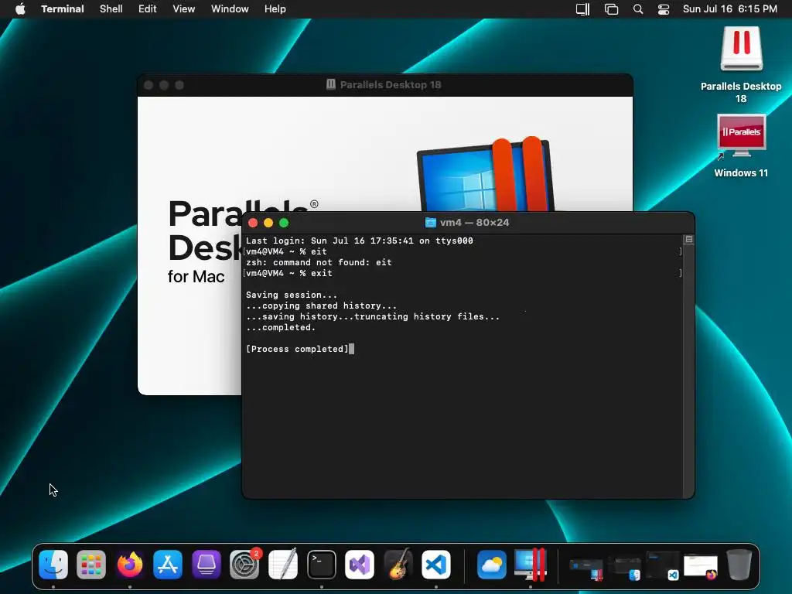Launch GarageBand from the Dock
The height and width of the screenshot is (594, 792).
point(398,564)
